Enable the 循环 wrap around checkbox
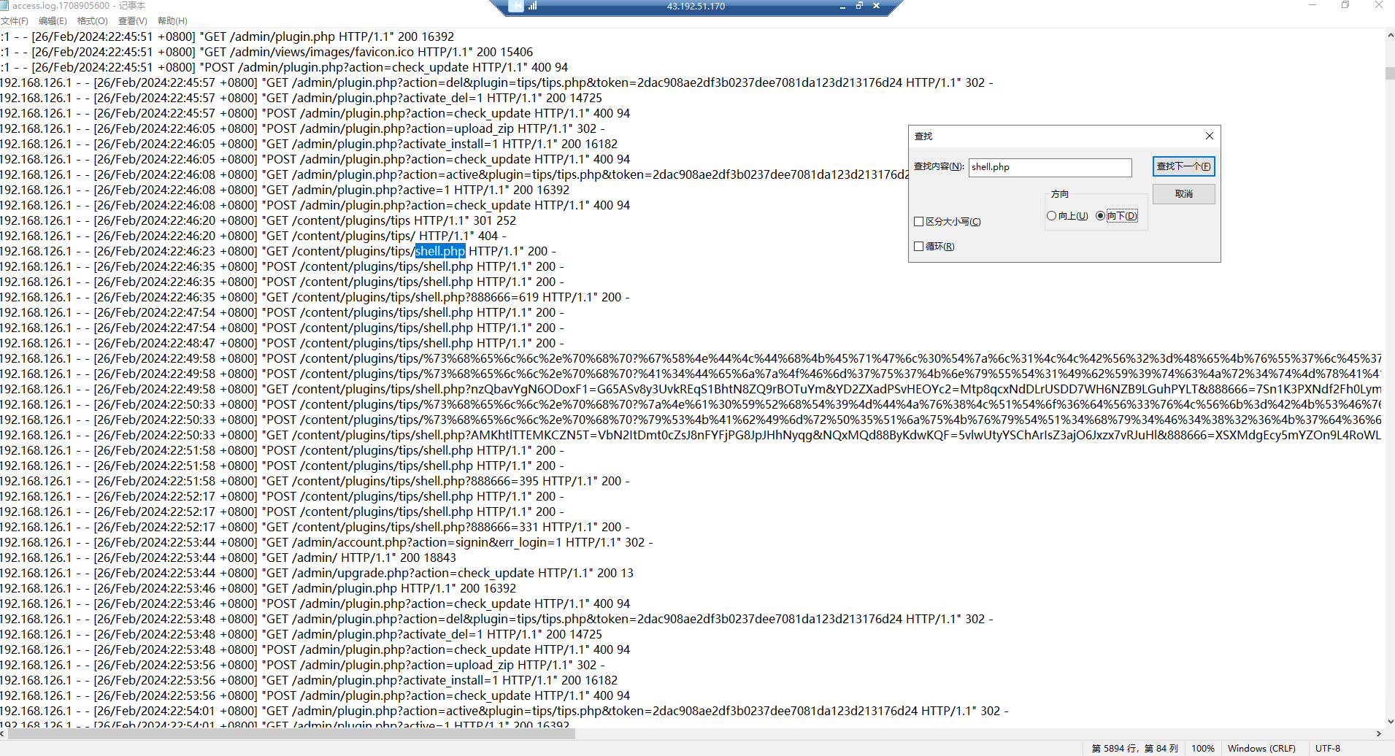The width and height of the screenshot is (1395, 756). click(919, 247)
